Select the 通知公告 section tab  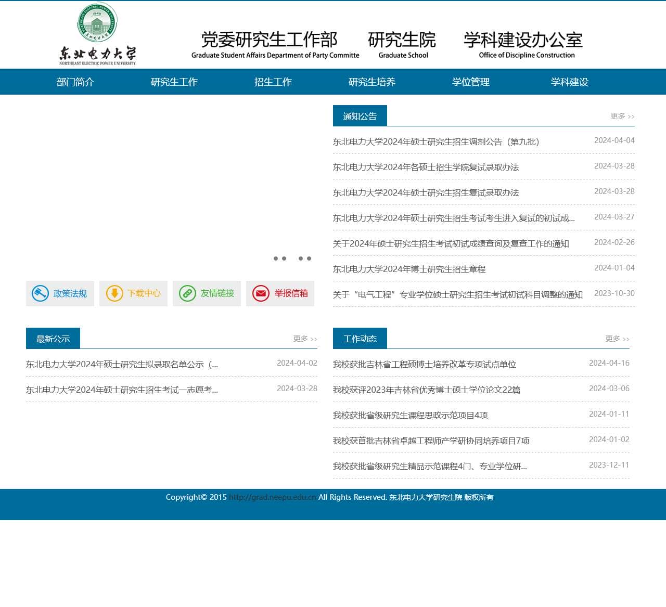(x=360, y=116)
